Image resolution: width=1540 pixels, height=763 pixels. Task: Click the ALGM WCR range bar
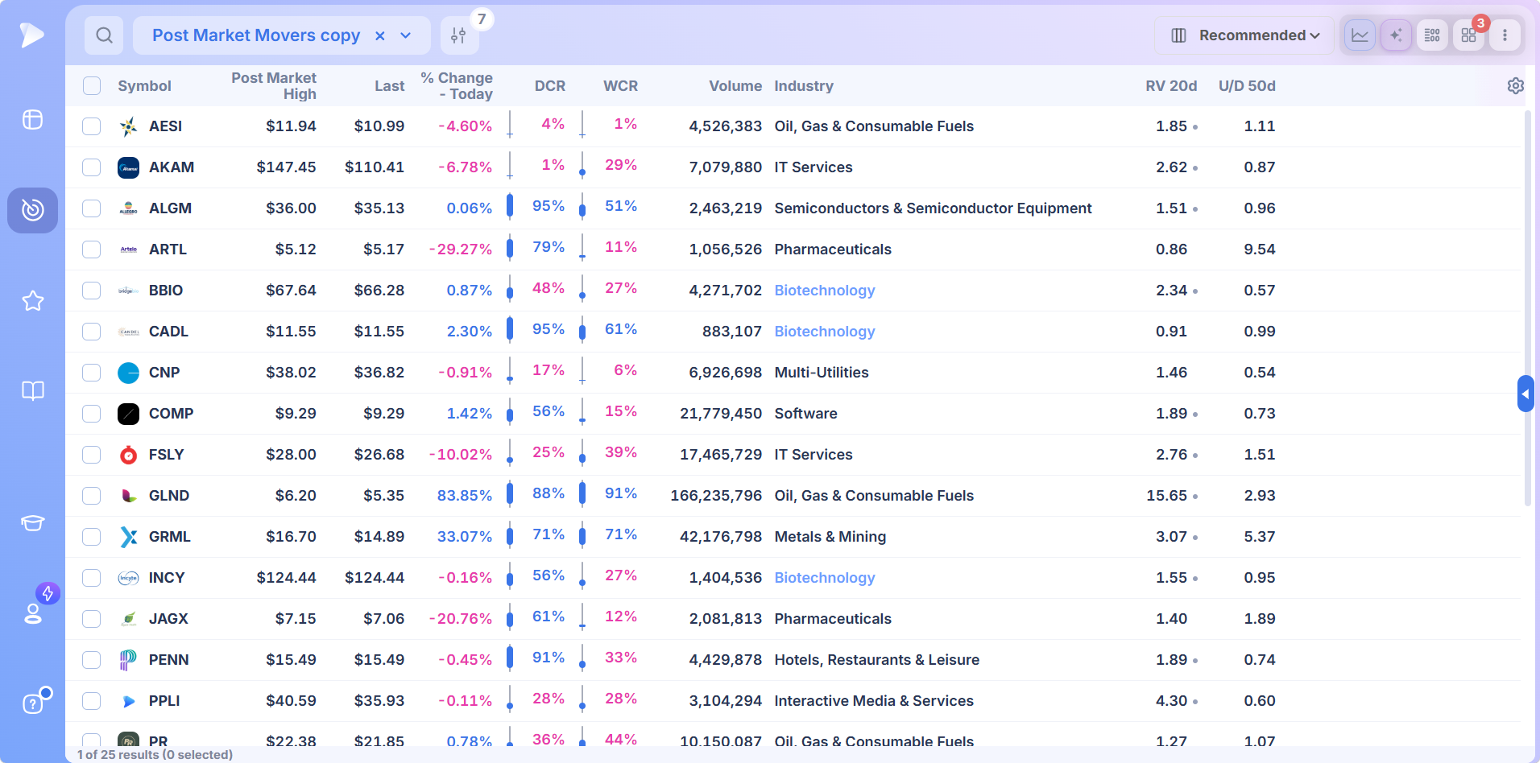pos(582,208)
